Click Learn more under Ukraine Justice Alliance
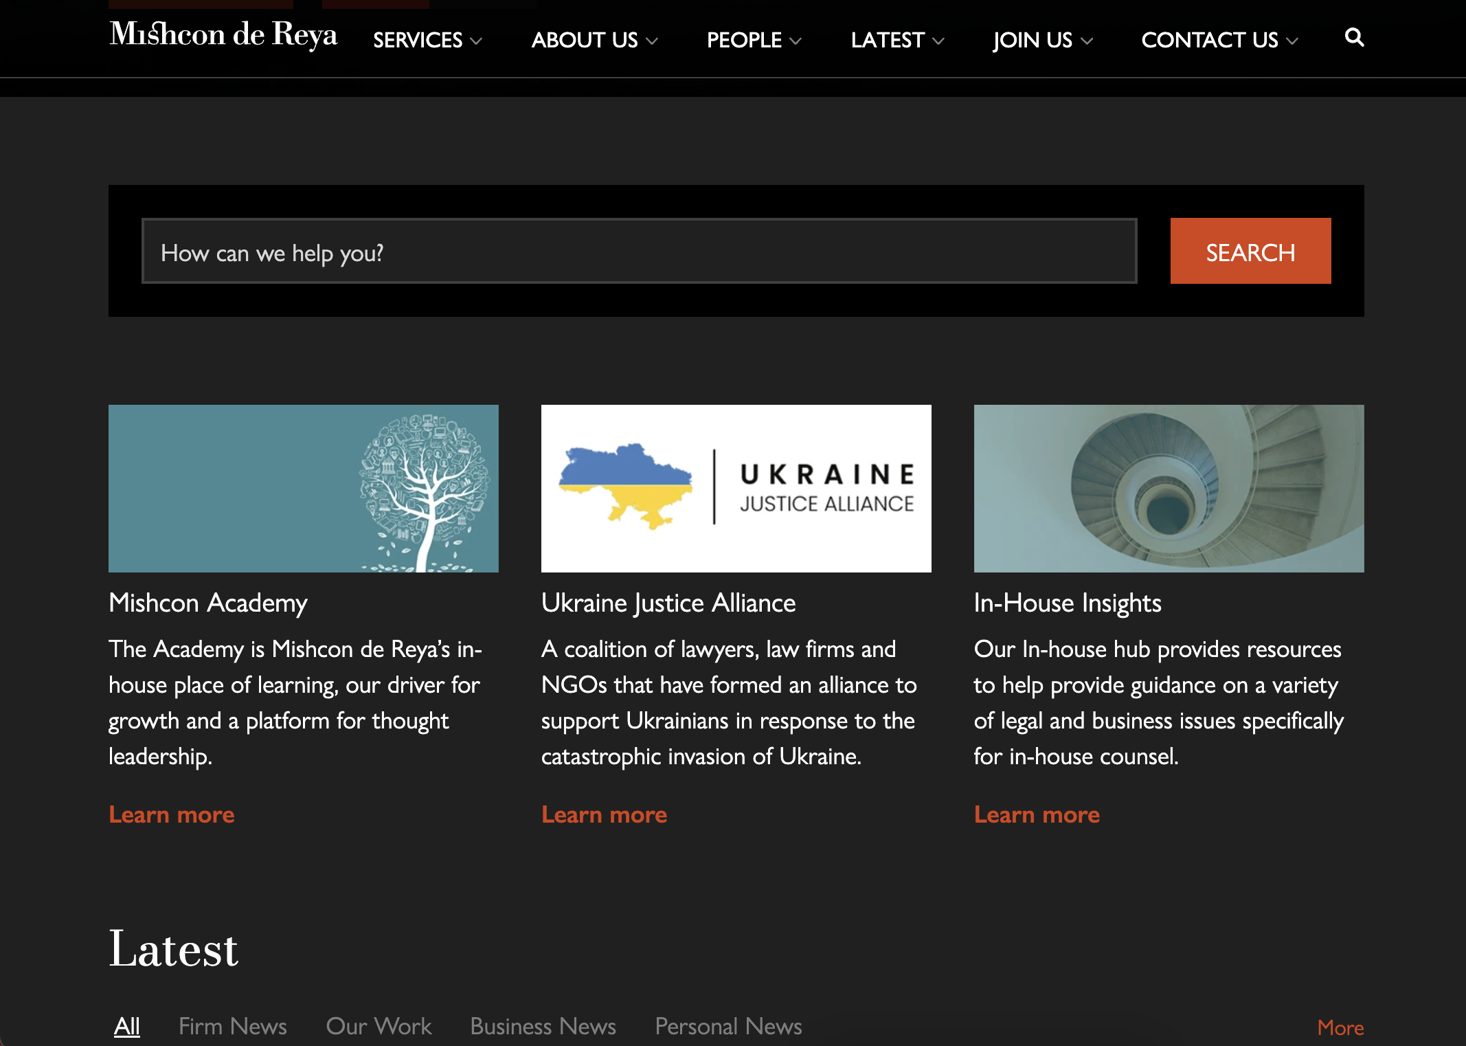 click(x=604, y=815)
